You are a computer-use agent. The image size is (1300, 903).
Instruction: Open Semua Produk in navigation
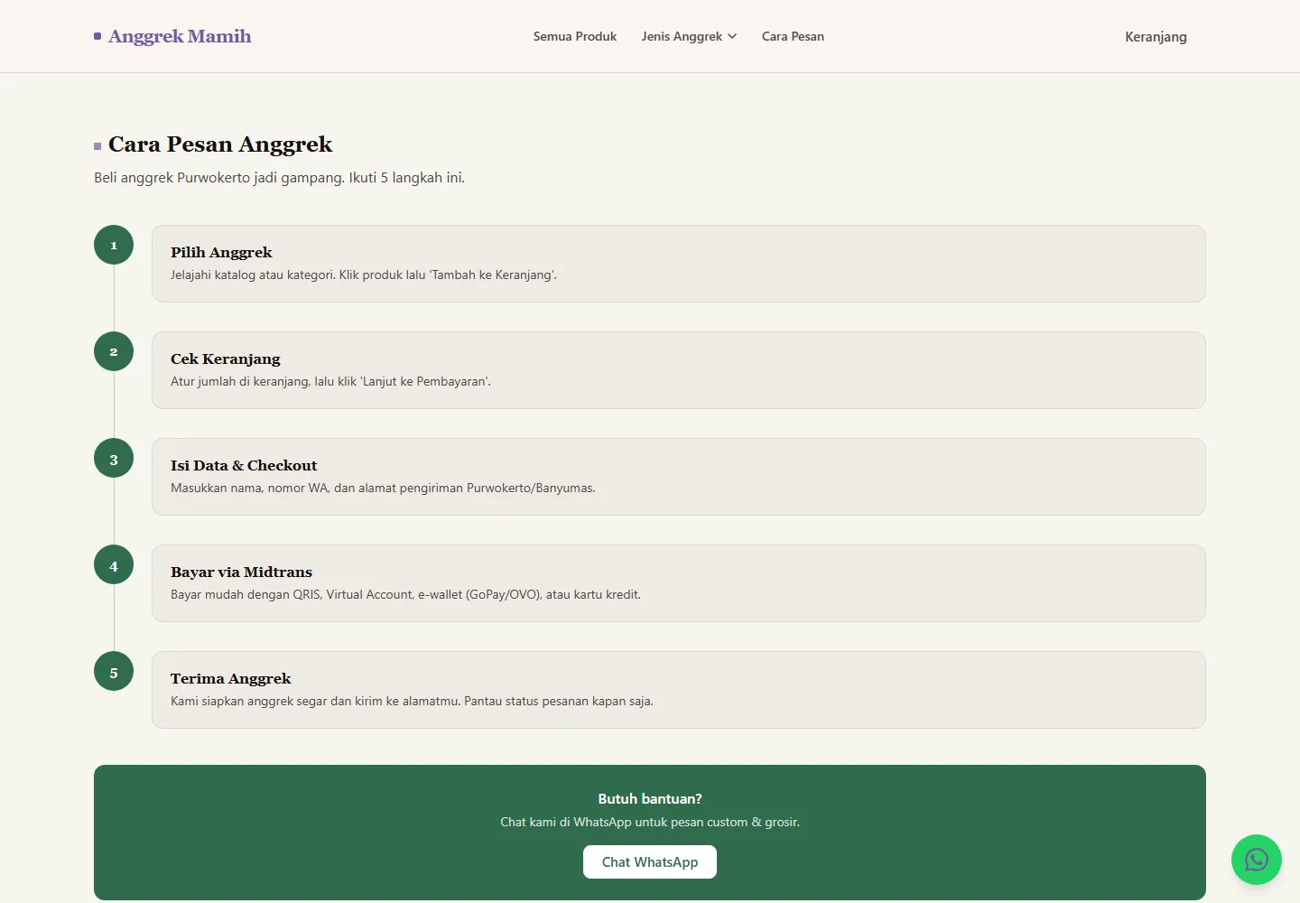pyautogui.click(x=575, y=36)
